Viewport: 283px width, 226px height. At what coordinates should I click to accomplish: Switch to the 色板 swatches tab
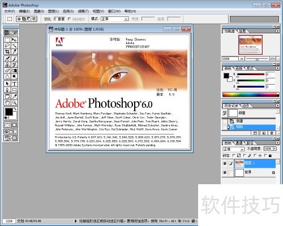[239, 68]
